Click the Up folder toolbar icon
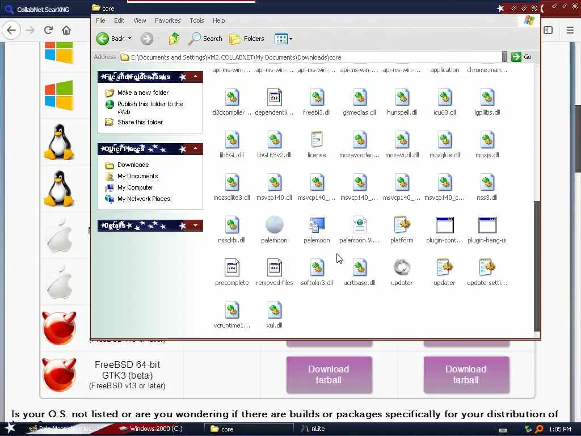581x436 pixels. tap(174, 39)
